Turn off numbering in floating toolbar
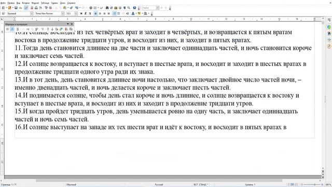The height and width of the screenshot is (187, 332). (18, 29)
